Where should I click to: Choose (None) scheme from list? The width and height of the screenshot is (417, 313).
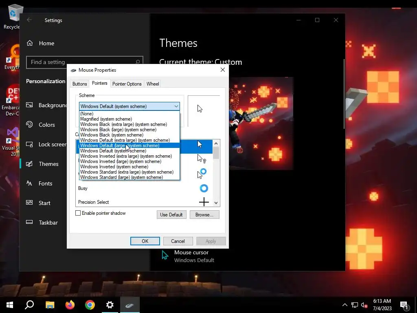click(x=129, y=114)
